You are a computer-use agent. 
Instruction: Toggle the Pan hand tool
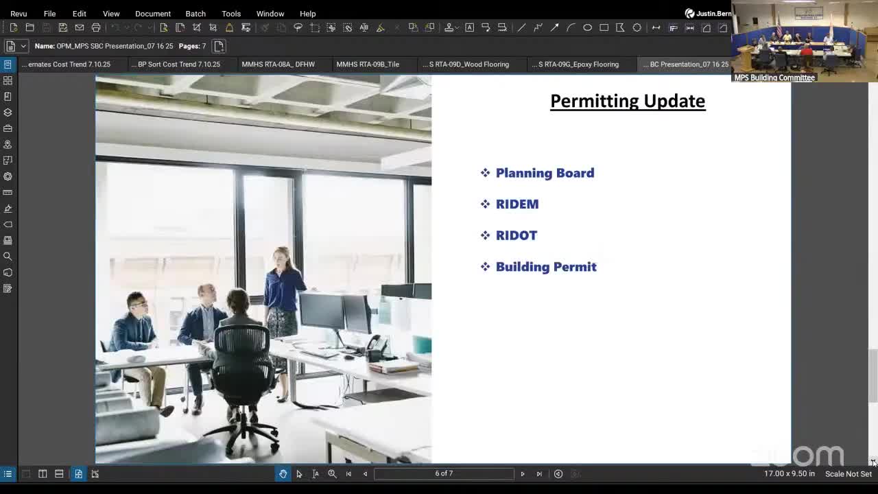tap(283, 473)
